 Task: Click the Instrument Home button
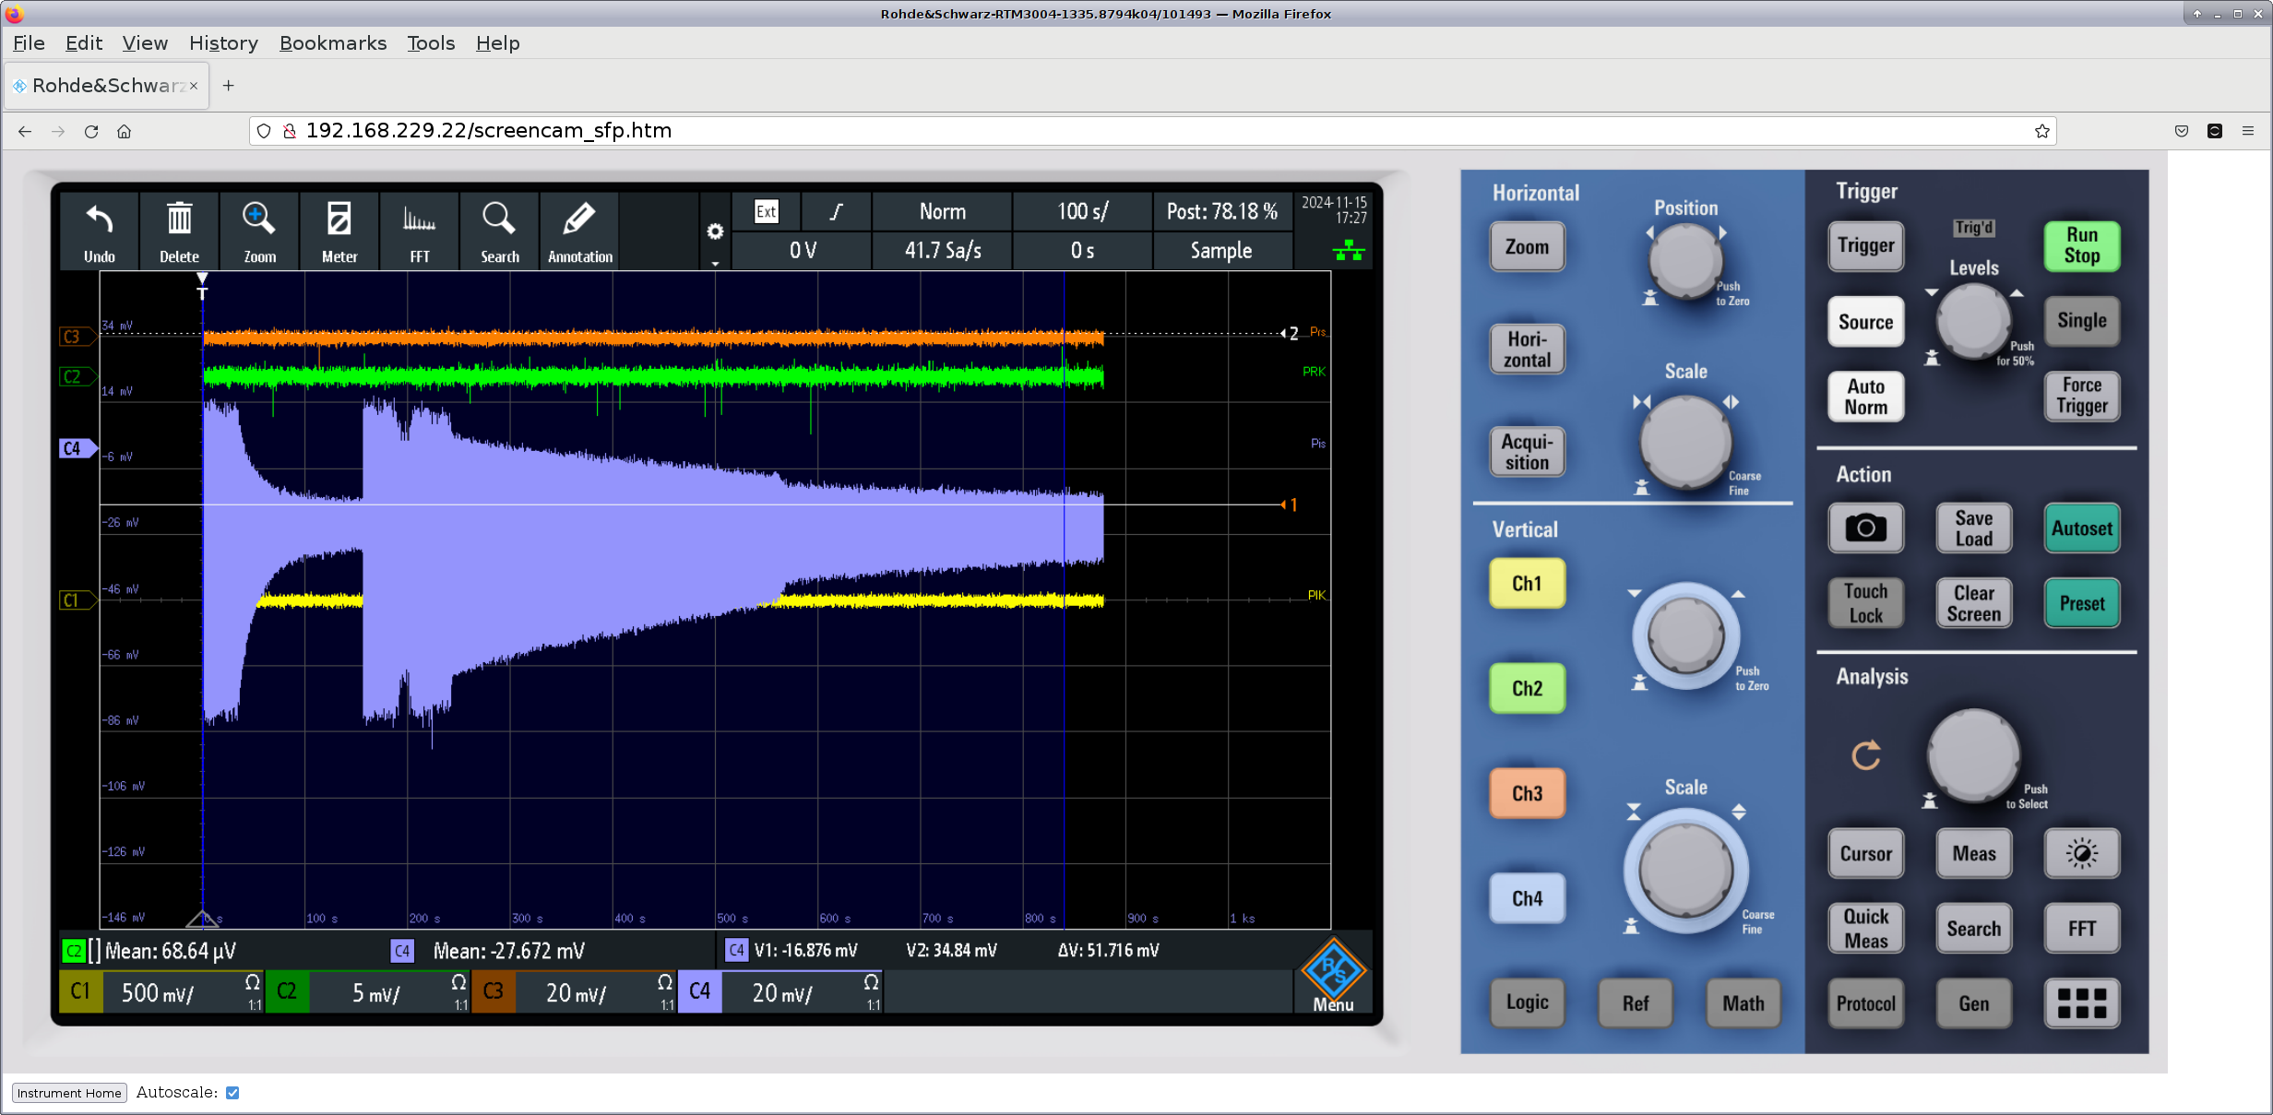pos(69,1093)
